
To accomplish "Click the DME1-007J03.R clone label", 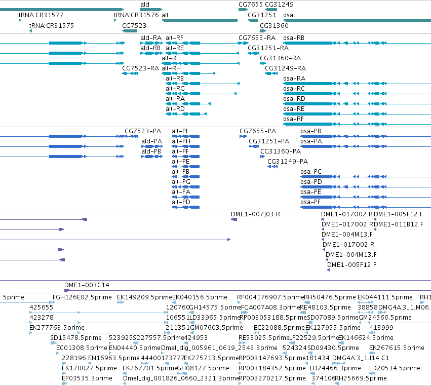I will (x=255, y=214).
